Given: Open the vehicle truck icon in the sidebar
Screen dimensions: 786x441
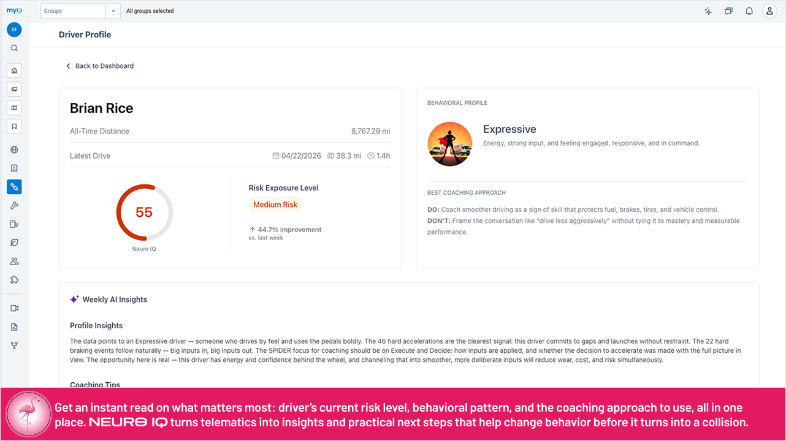Looking at the screenshot, I should click(x=14, y=89).
